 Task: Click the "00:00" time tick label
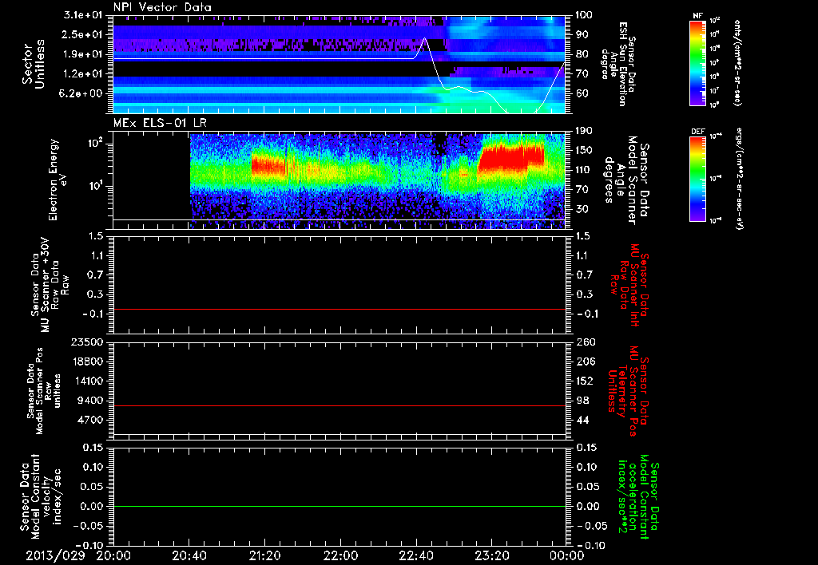point(567,555)
